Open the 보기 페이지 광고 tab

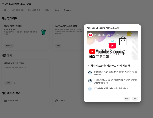pos(17,10)
